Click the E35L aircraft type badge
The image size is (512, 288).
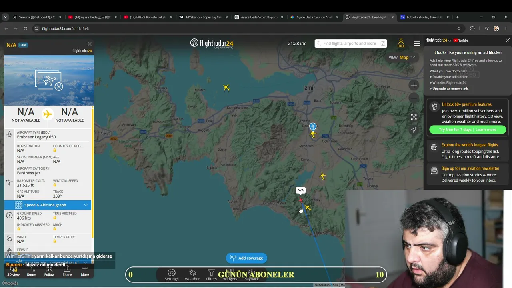(x=23, y=45)
